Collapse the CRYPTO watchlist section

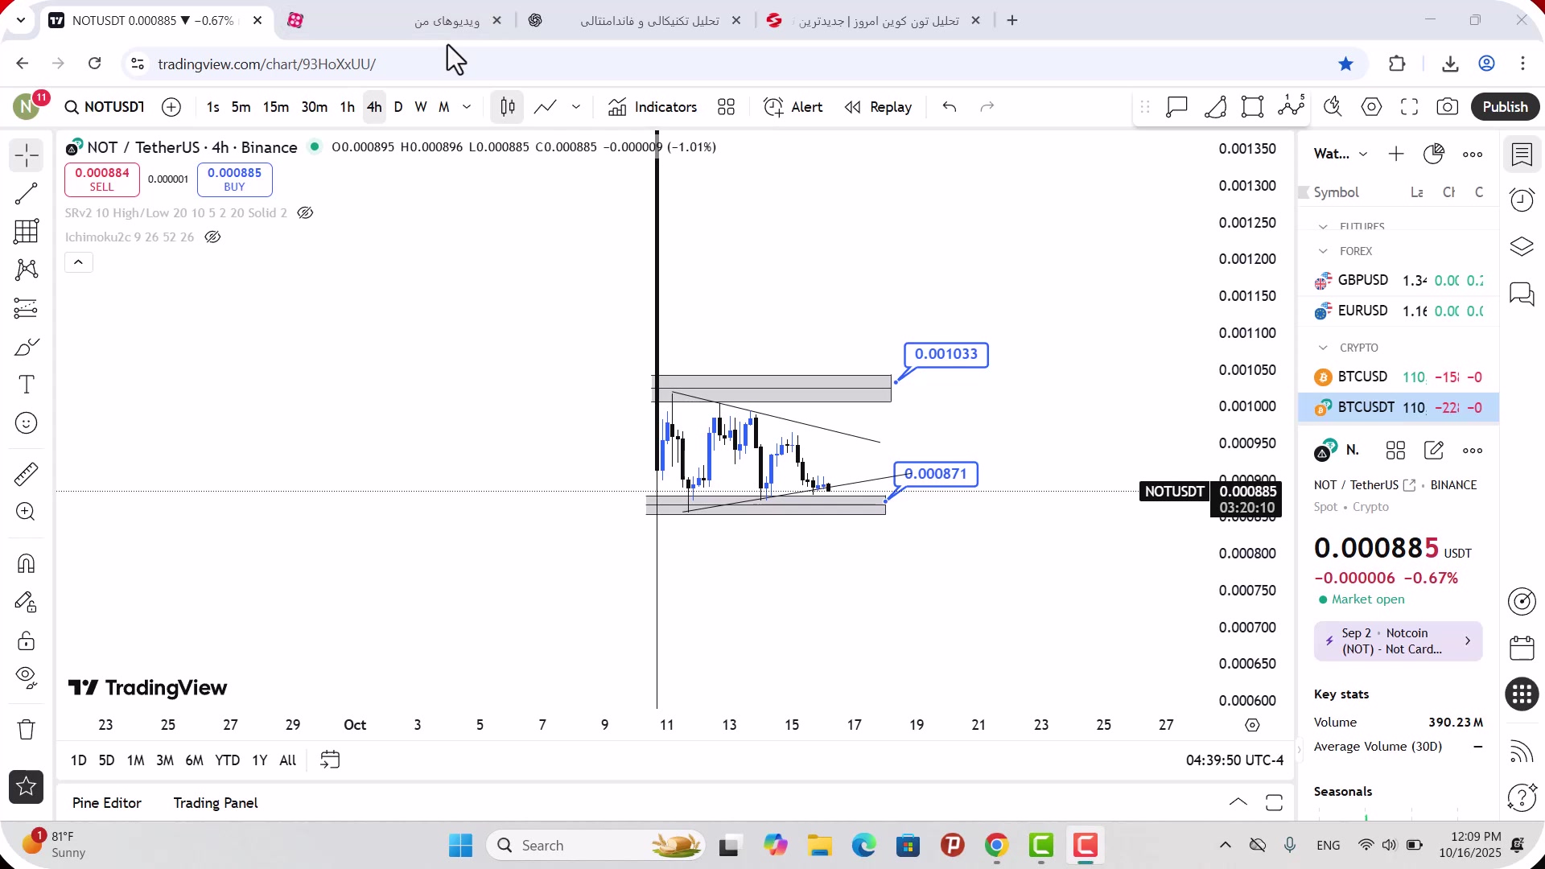[x=1323, y=348]
